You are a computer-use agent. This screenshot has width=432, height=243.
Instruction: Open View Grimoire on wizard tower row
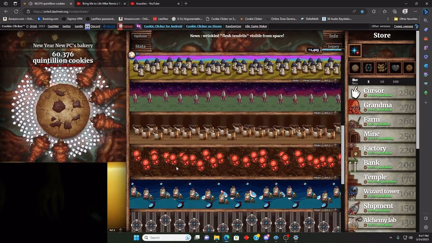pos(312,81)
